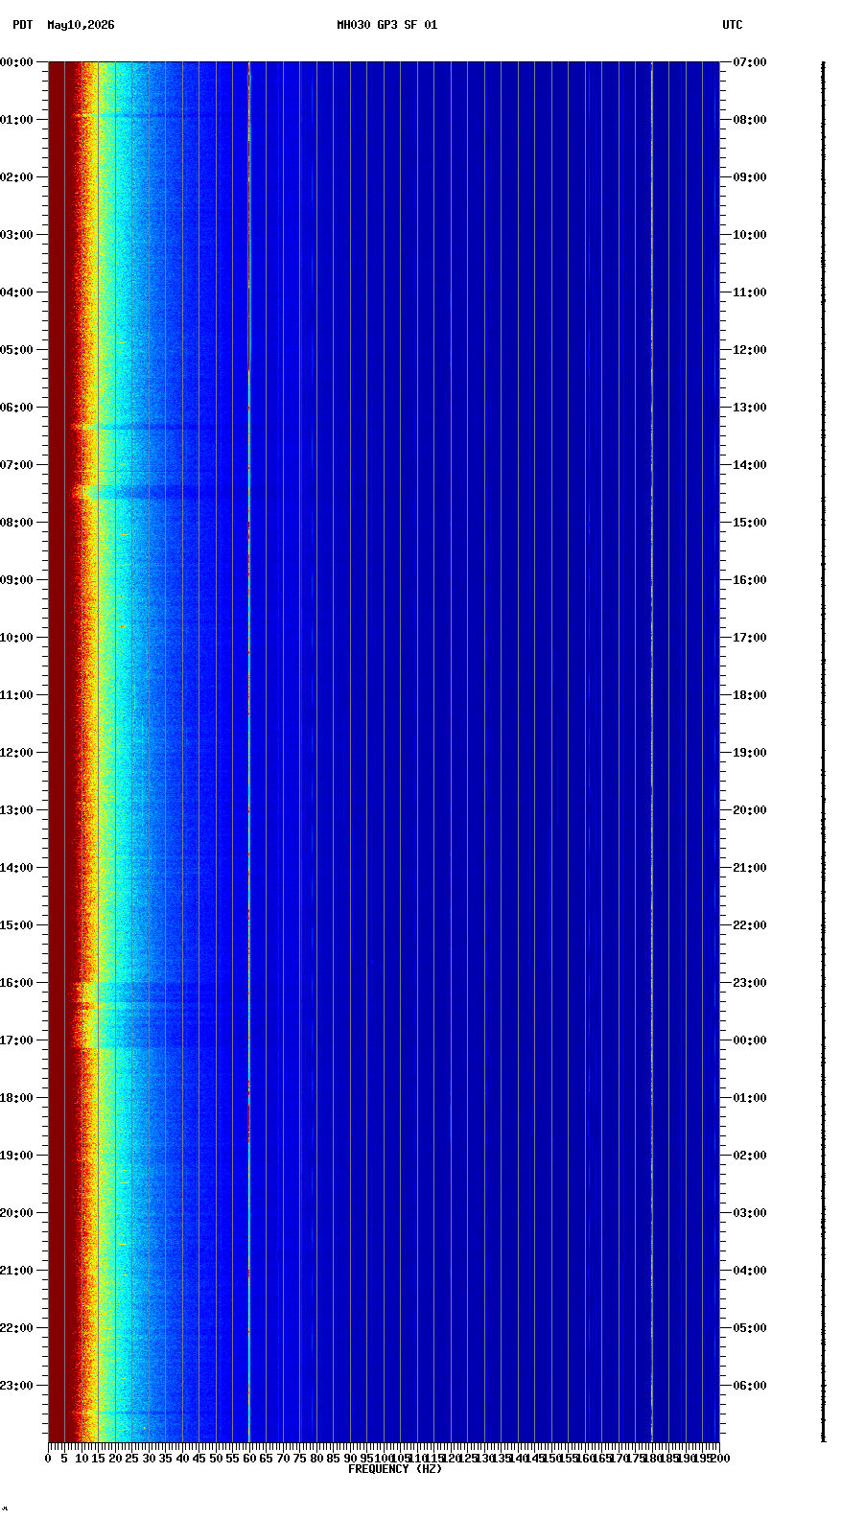The image size is (865, 1519).
Task: Select the 23:00 UTC time label
Action: click(750, 983)
